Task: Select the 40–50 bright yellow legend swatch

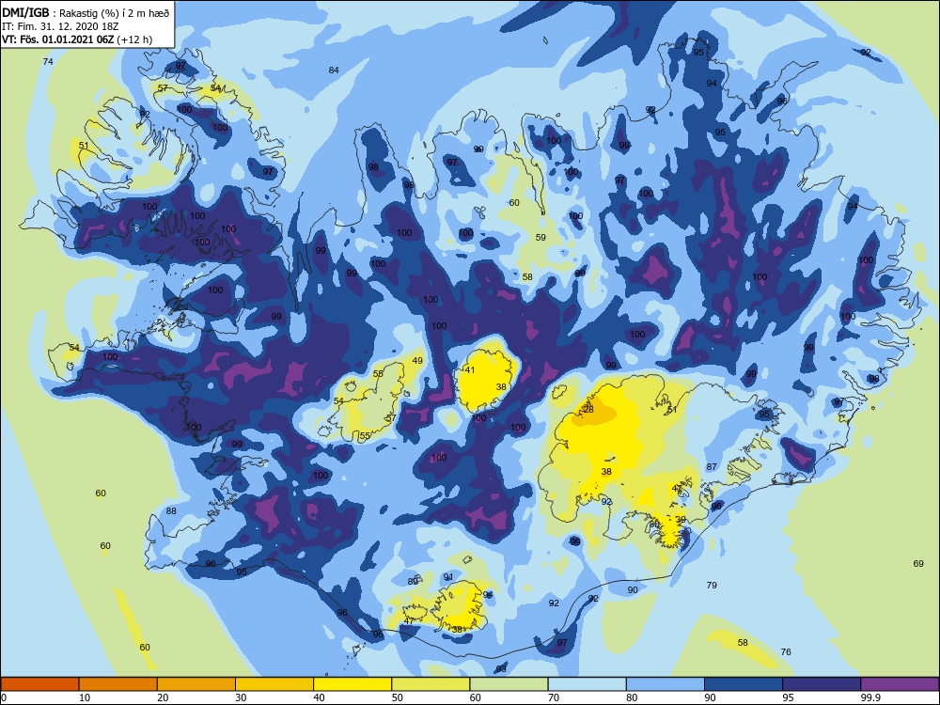Action: coord(352,684)
